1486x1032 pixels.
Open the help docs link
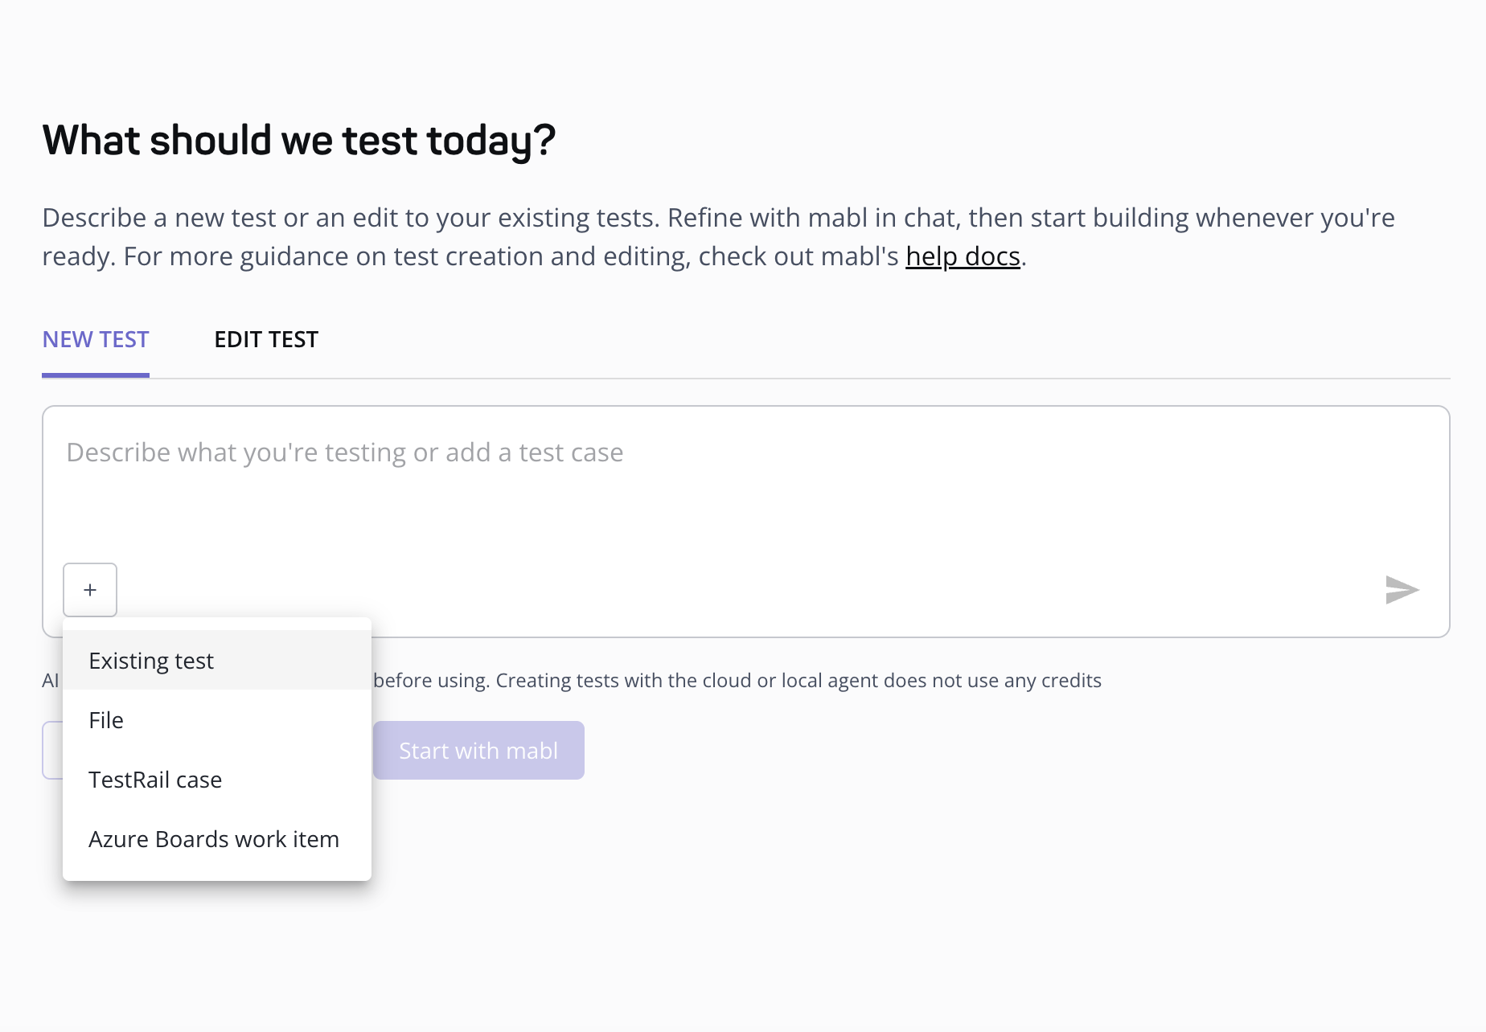(963, 256)
